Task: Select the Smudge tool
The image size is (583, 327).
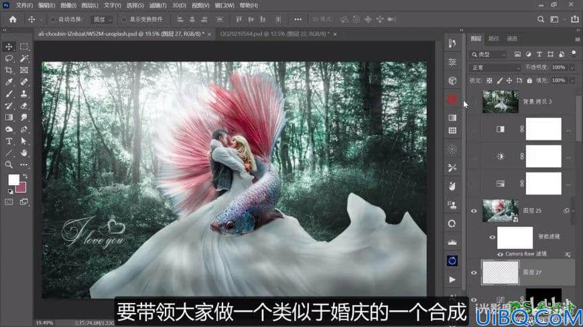Action: [x=24, y=118]
